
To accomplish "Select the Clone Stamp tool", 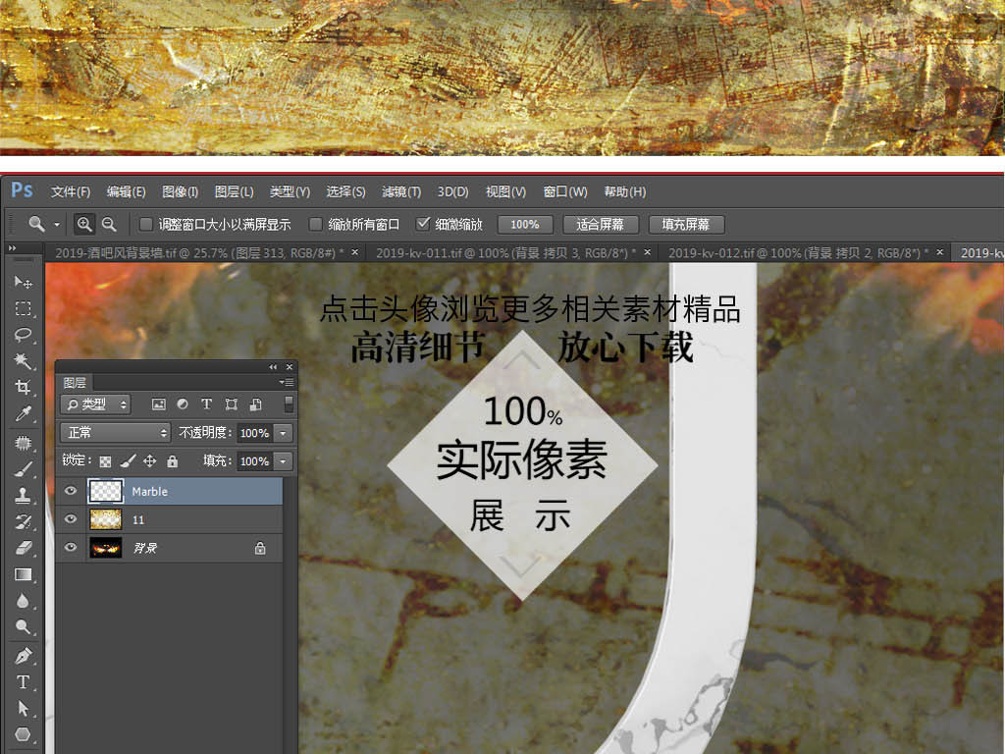I will click(x=24, y=496).
